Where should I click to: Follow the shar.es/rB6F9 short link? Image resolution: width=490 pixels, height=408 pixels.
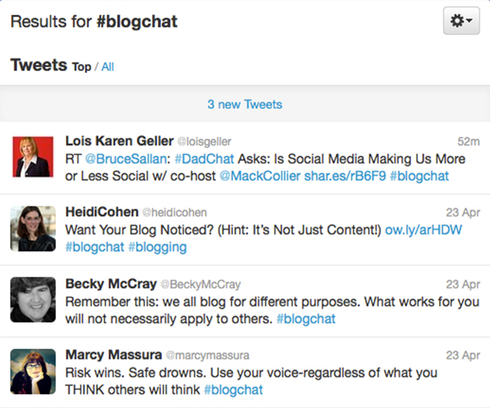coord(345,176)
